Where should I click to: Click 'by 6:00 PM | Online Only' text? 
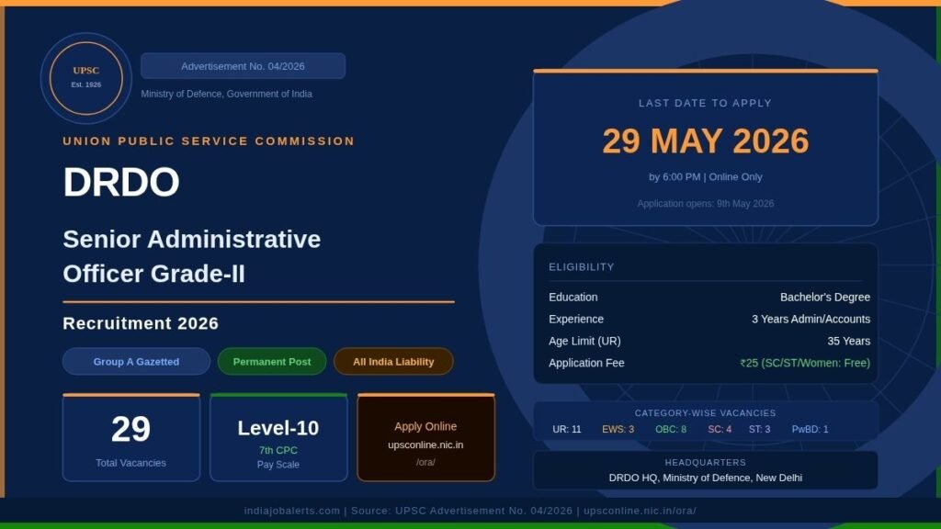[x=706, y=177]
